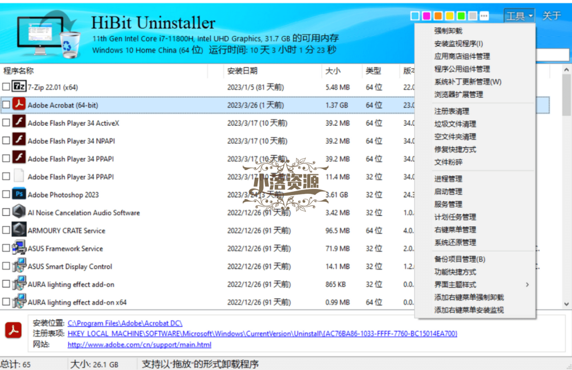572x370 pixels.
Task: Click the search input field
Action: point(552,55)
